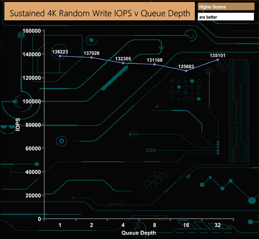The height and width of the screenshot is (239, 259).
Task: Click queue depth label 8 on x-axis
Action: point(155,225)
